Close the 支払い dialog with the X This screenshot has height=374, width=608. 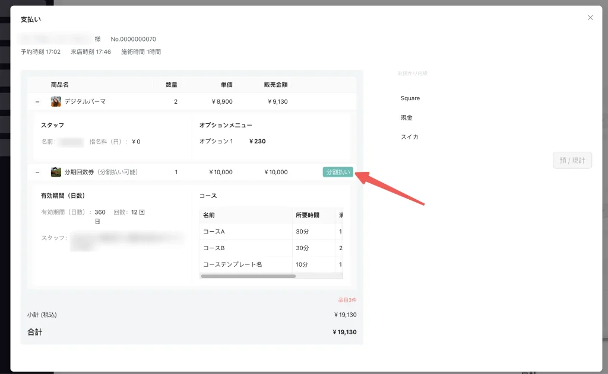pyautogui.click(x=590, y=18)
